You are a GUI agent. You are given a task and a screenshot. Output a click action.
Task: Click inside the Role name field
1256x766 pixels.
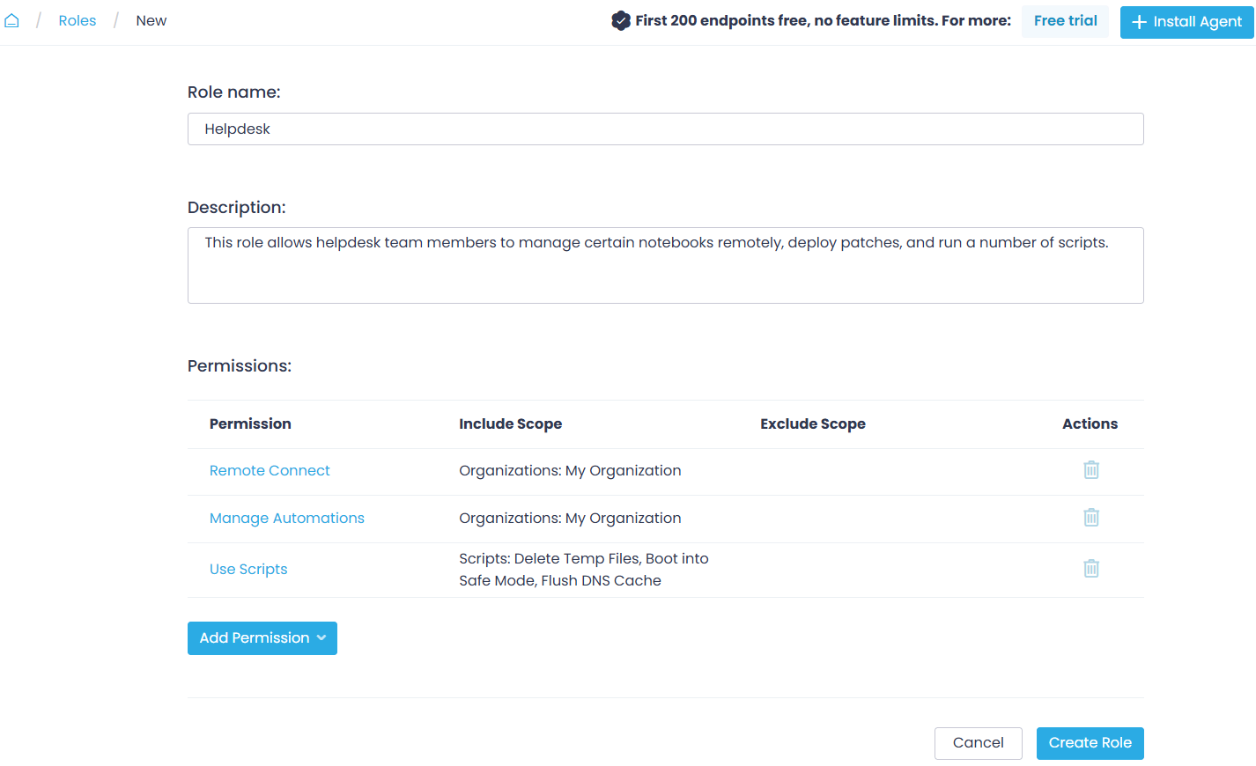pyautogui.click(x=665, y=129)
